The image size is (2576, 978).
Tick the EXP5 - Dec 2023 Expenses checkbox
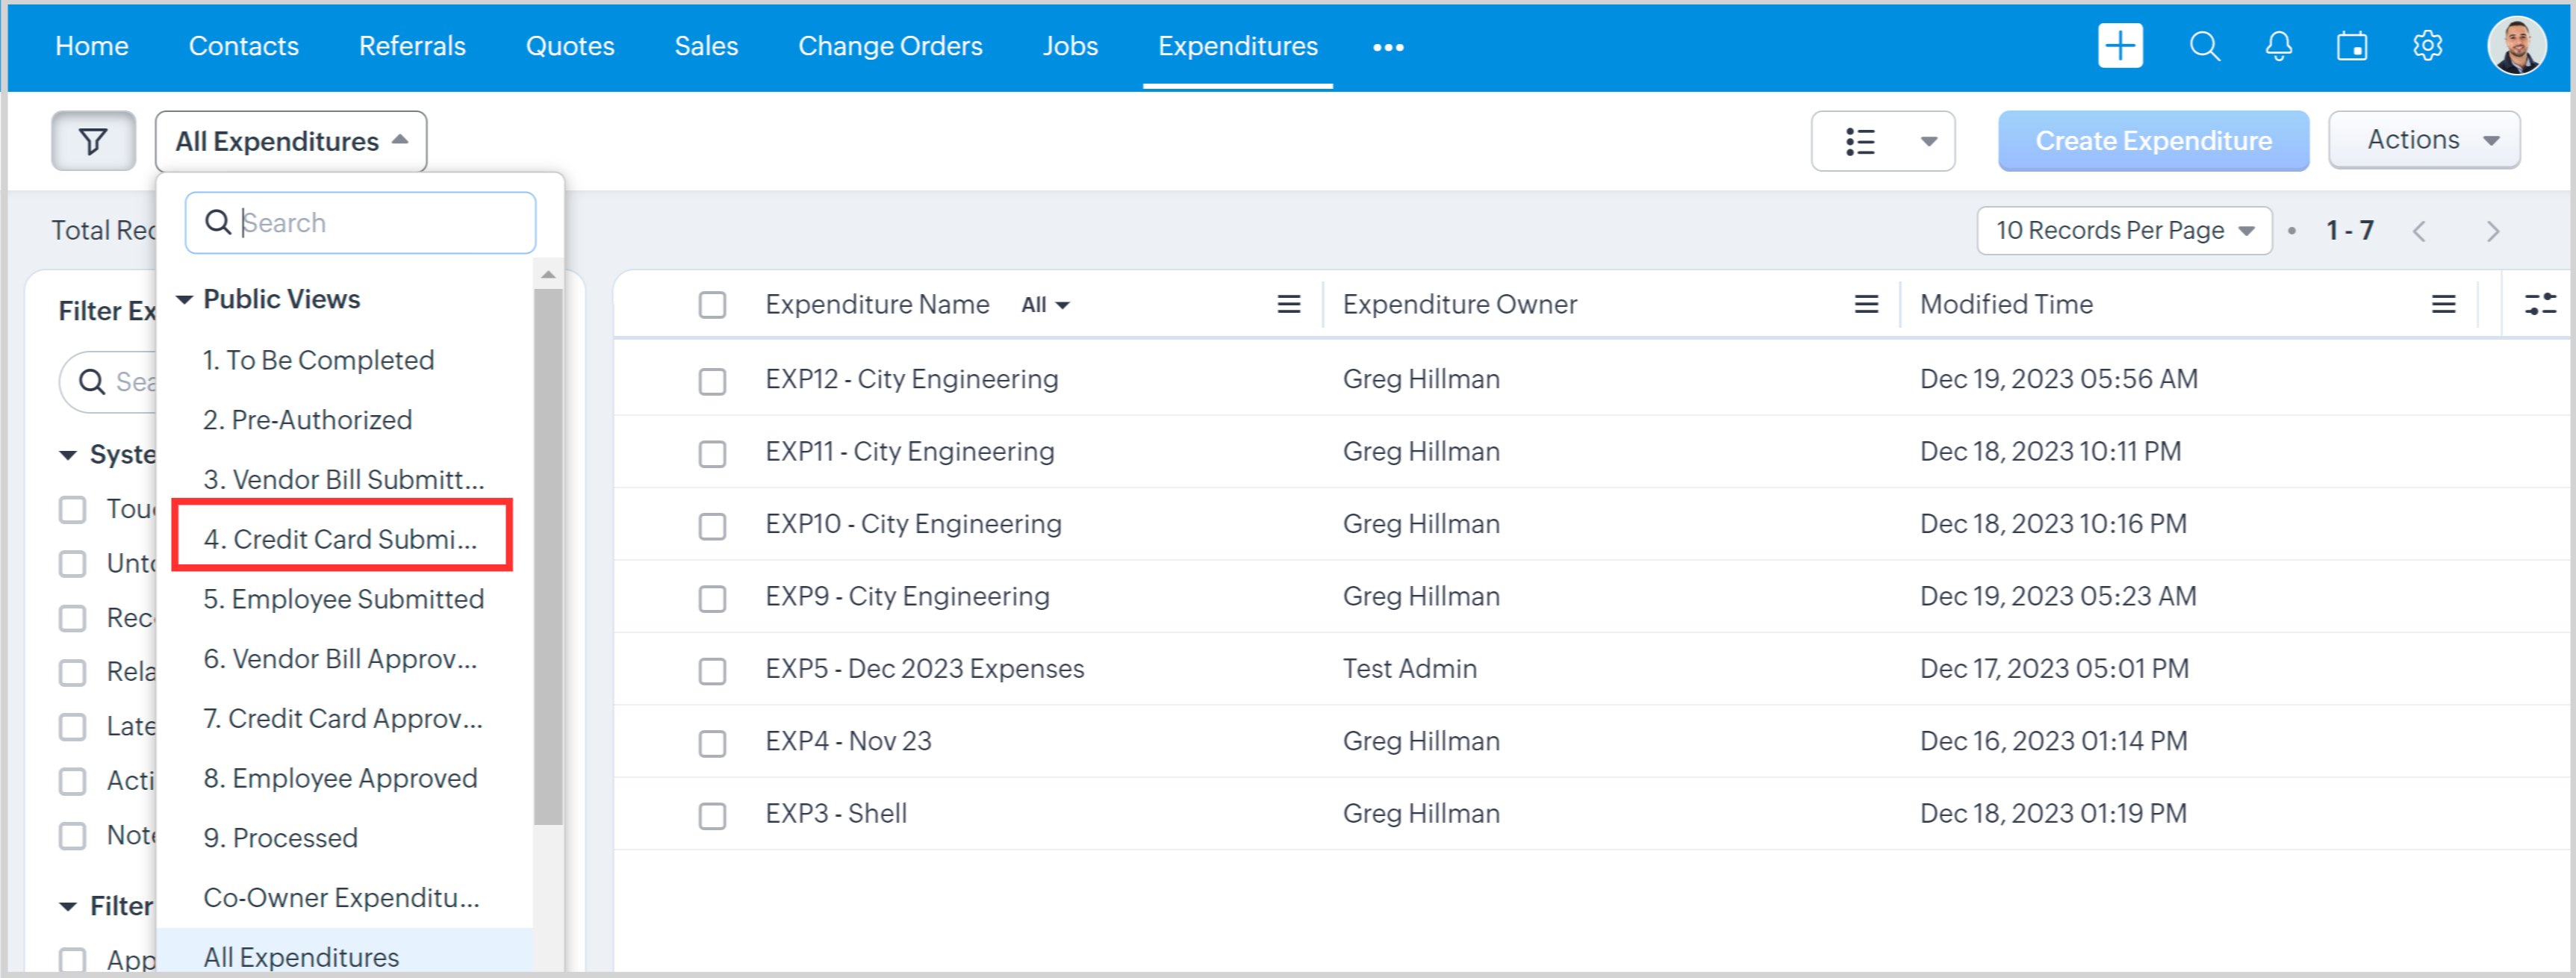click(712, 670)
